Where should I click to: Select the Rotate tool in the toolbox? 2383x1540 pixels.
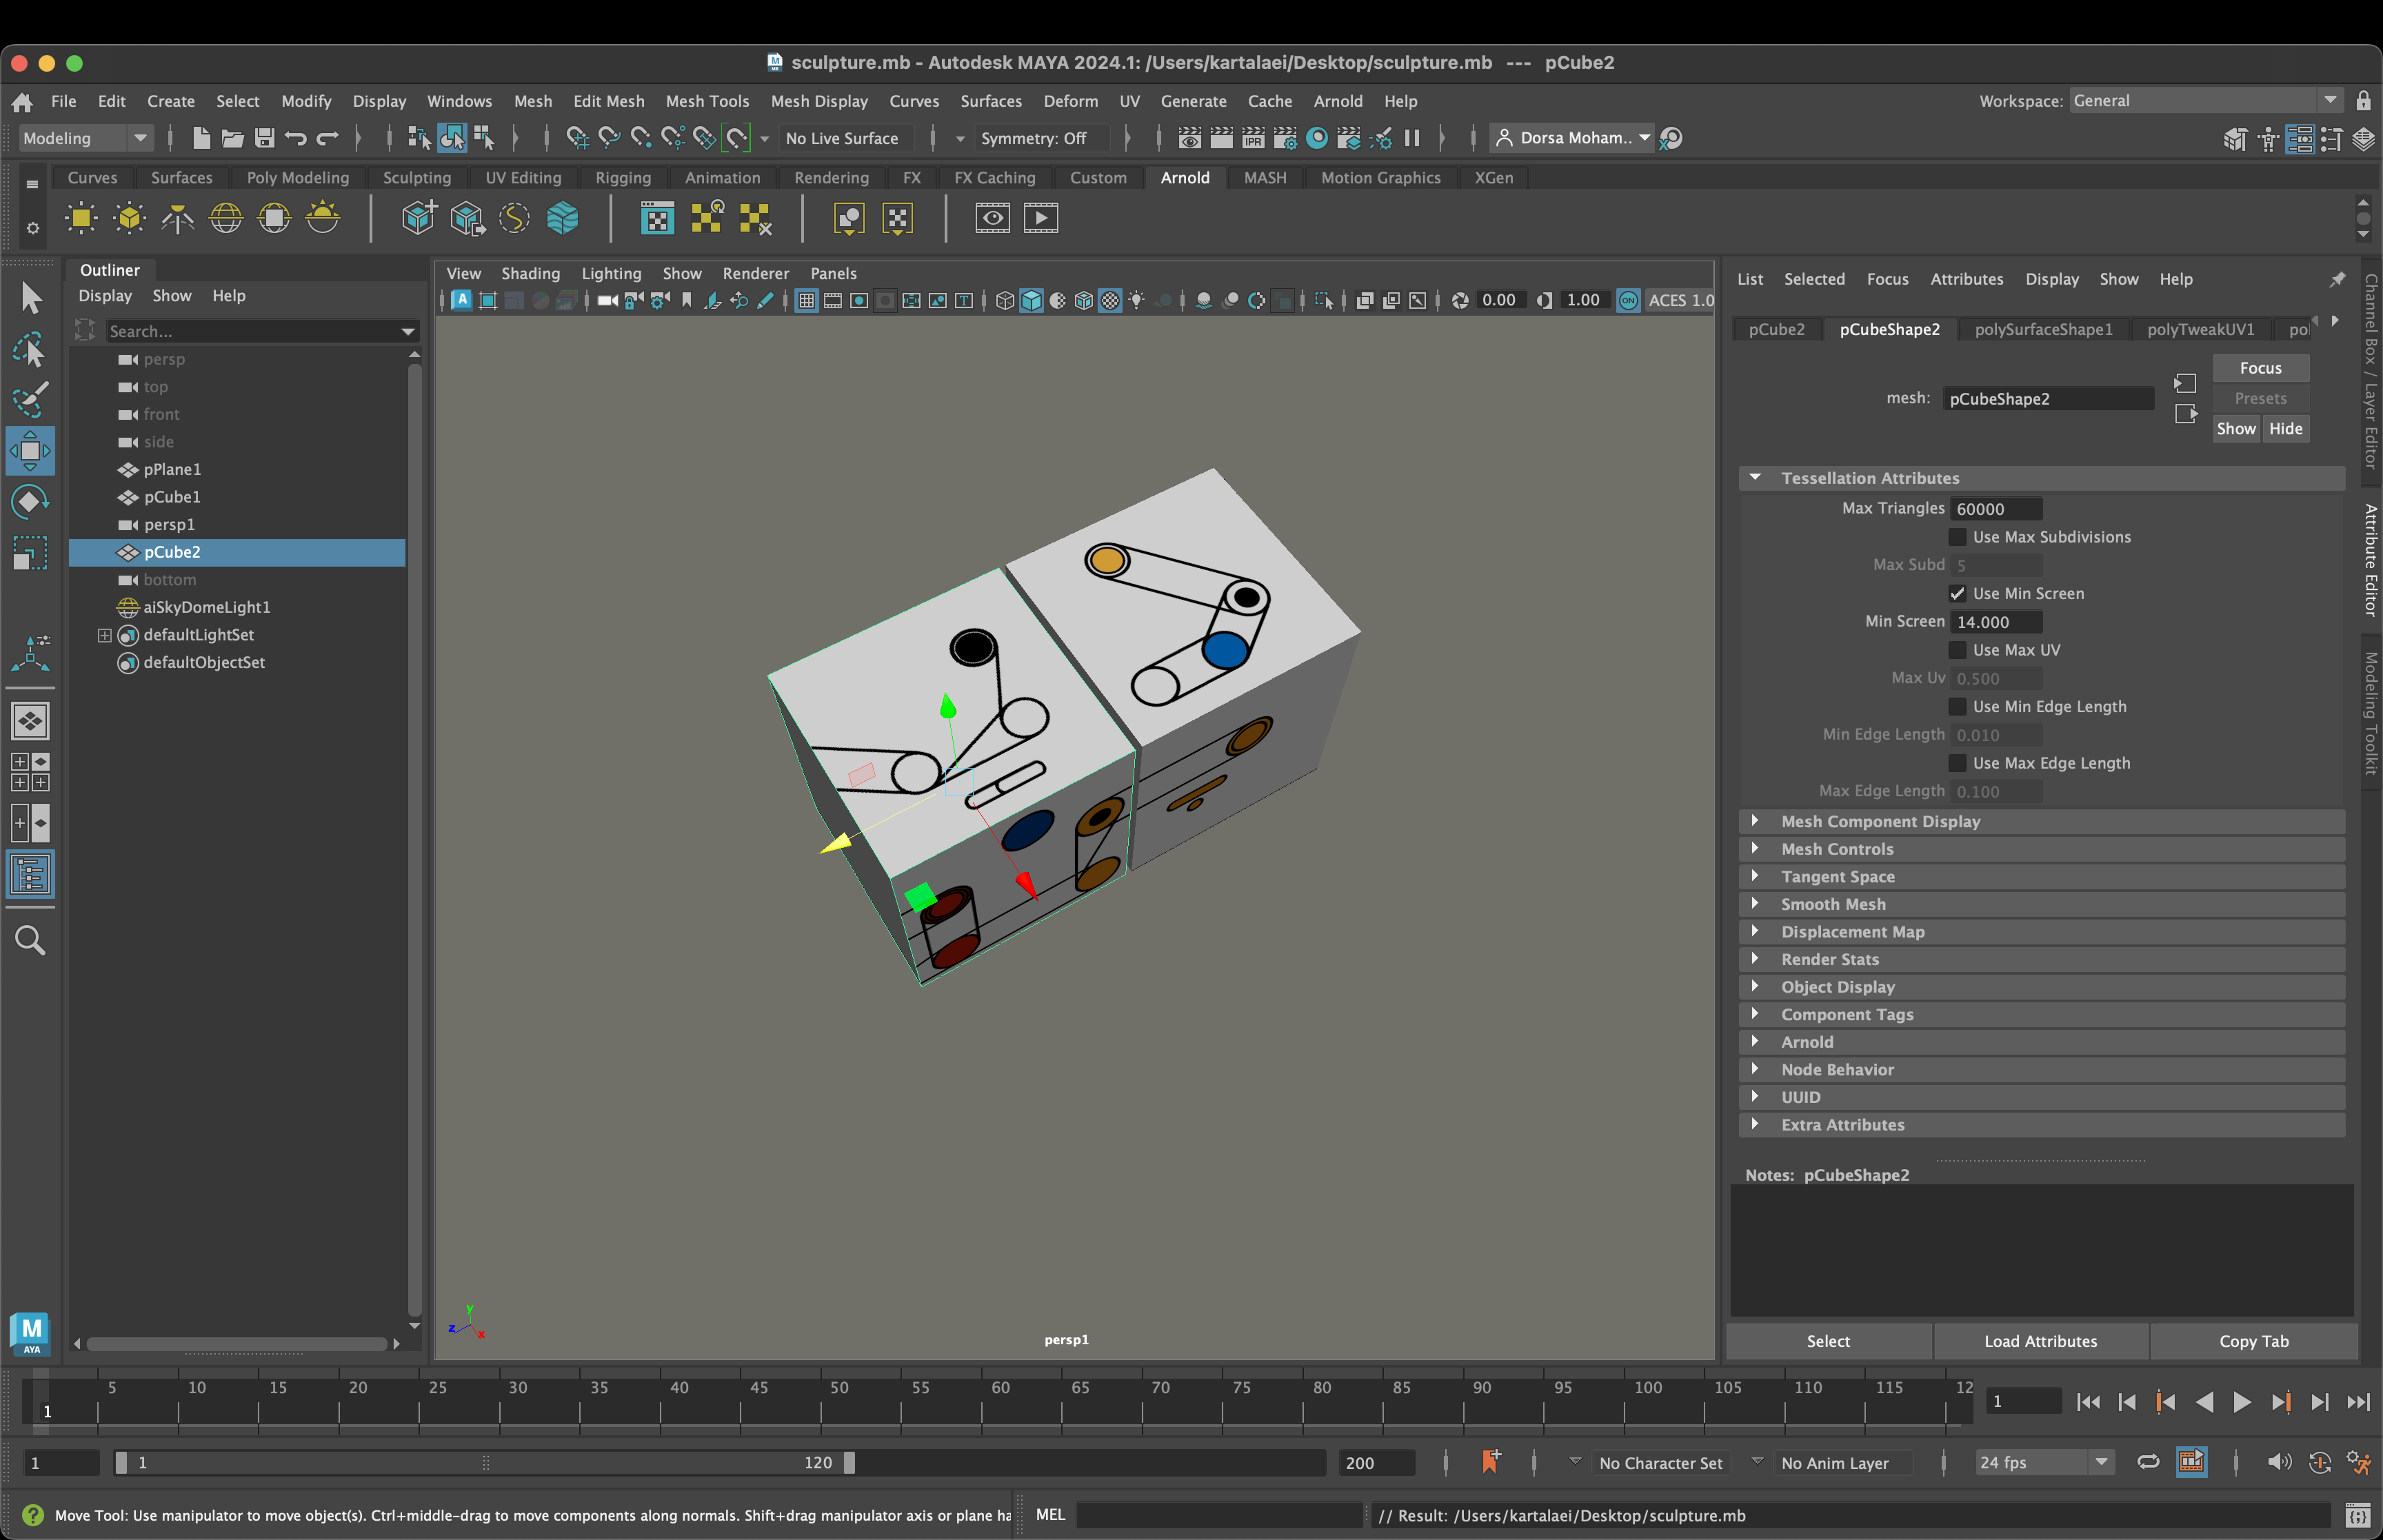pyautogui.click(x=30, y=501)
